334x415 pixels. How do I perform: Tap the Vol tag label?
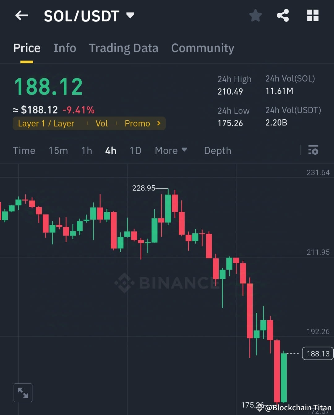pyautogui.click(x=102, y=123)
